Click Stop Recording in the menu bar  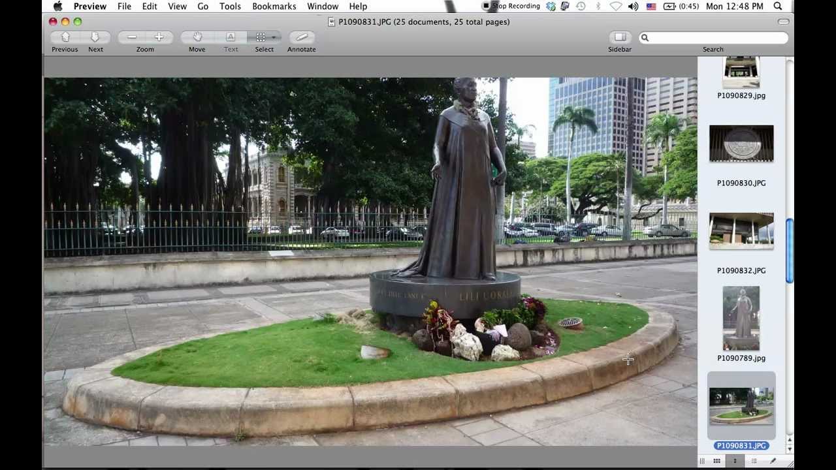click(511, 7)
